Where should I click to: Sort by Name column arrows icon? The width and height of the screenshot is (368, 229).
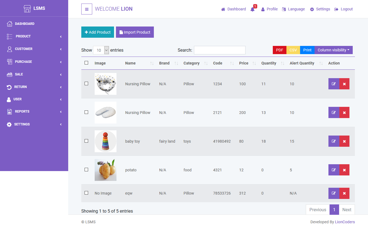(152, 63)
